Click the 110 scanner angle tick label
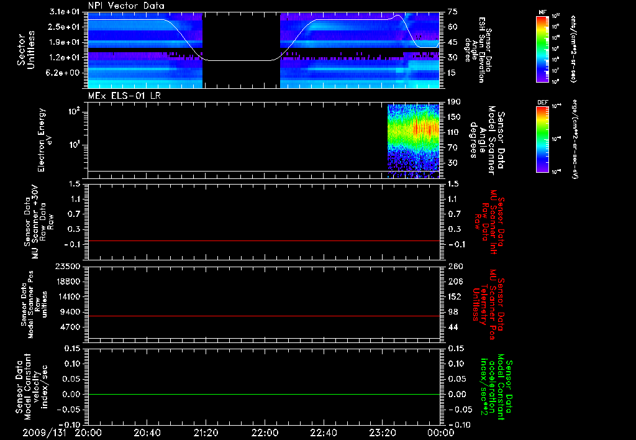 [455, 132]
